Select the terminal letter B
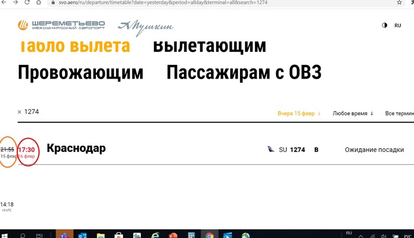Screen dimensions: 414x238 click(x=316, y=149)
